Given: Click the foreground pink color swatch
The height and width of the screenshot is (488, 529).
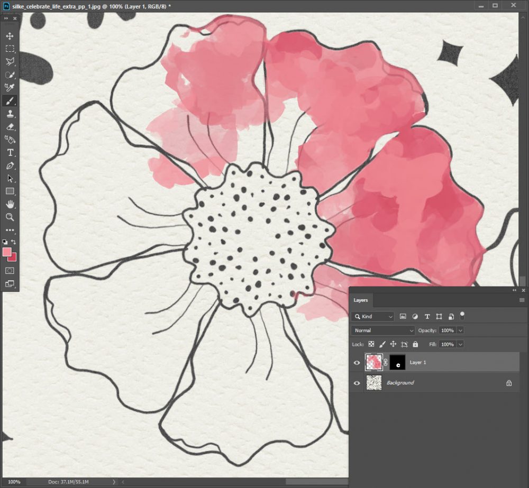Looking at the screenshot, I should point(7,252).
